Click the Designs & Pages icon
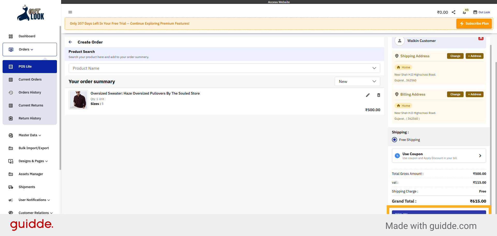 11,161
